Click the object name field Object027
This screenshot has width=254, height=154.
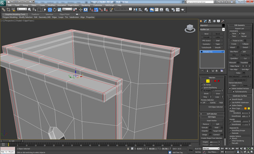click(211, 25)
